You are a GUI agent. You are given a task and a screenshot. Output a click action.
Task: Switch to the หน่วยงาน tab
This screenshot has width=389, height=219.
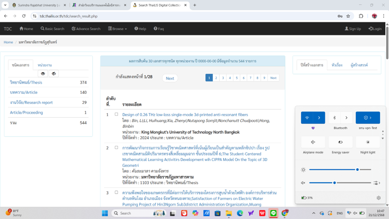pyautogui.click(x=44, y=65)
